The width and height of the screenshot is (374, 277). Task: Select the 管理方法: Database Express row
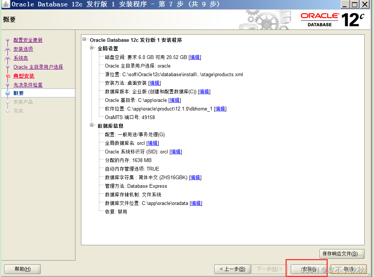136,186
